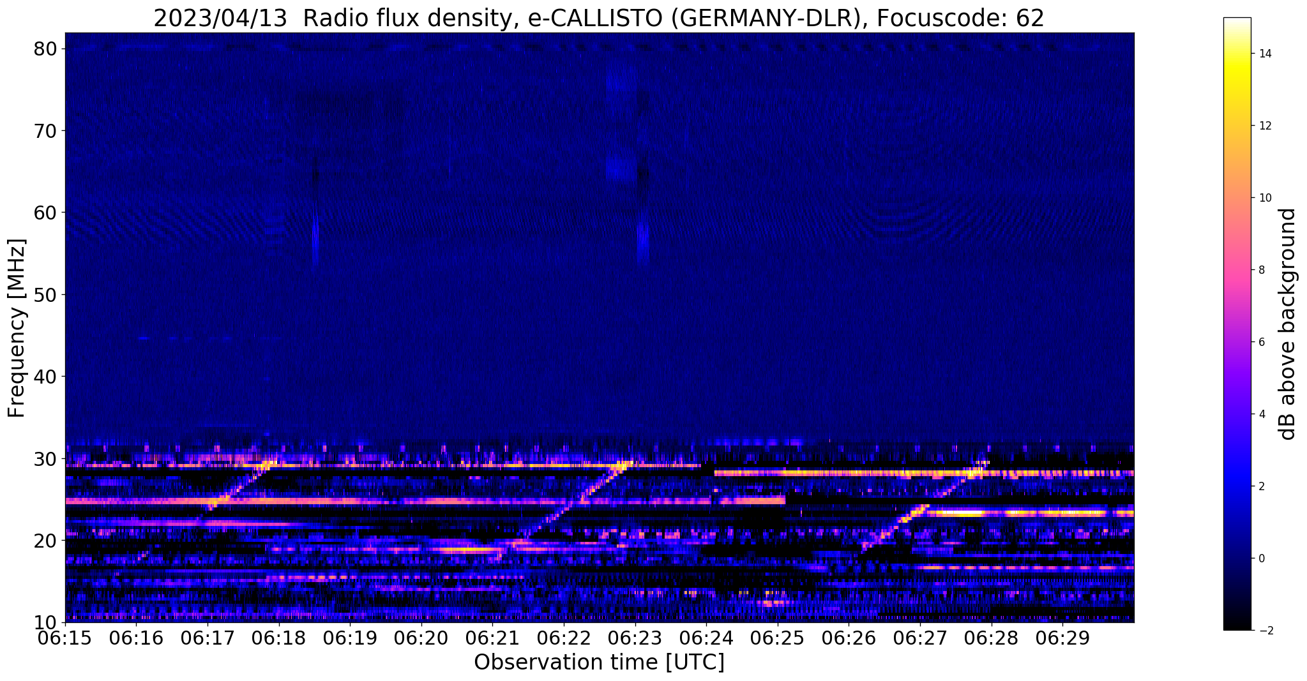Click the 06:18 time tick label
This screenshot has height=681, width=1307.
pos(279,638)
